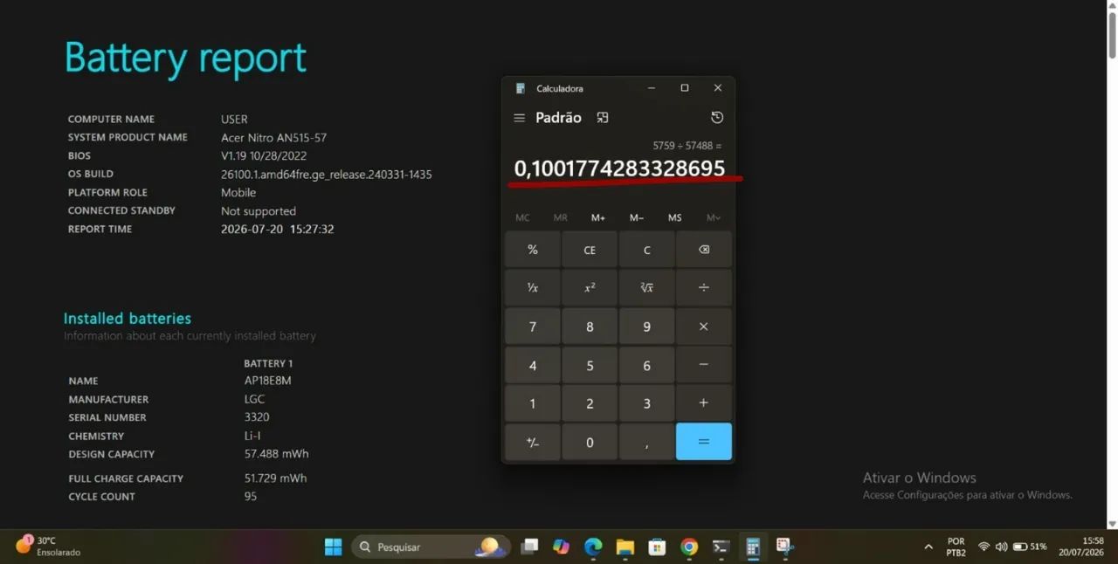The image size is (1118, 564).
Task: Click the square root button
Action: [x=647, y=288]
